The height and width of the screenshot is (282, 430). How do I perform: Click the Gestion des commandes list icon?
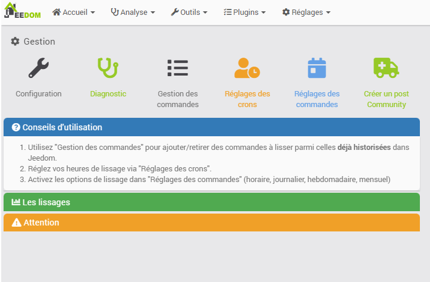coord(178,68)
